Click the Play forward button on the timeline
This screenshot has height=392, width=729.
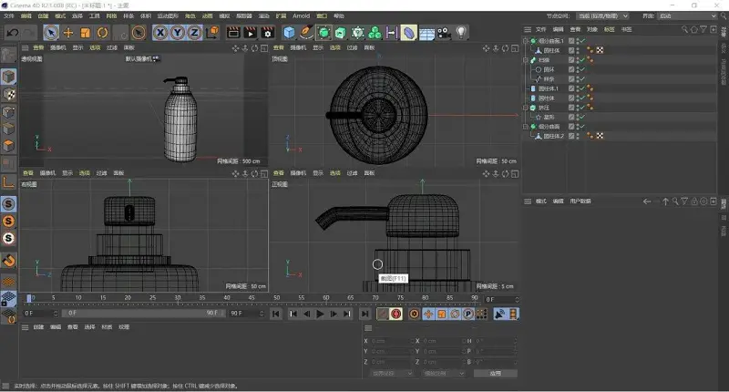pyautogui.click(x=320, y=314)
